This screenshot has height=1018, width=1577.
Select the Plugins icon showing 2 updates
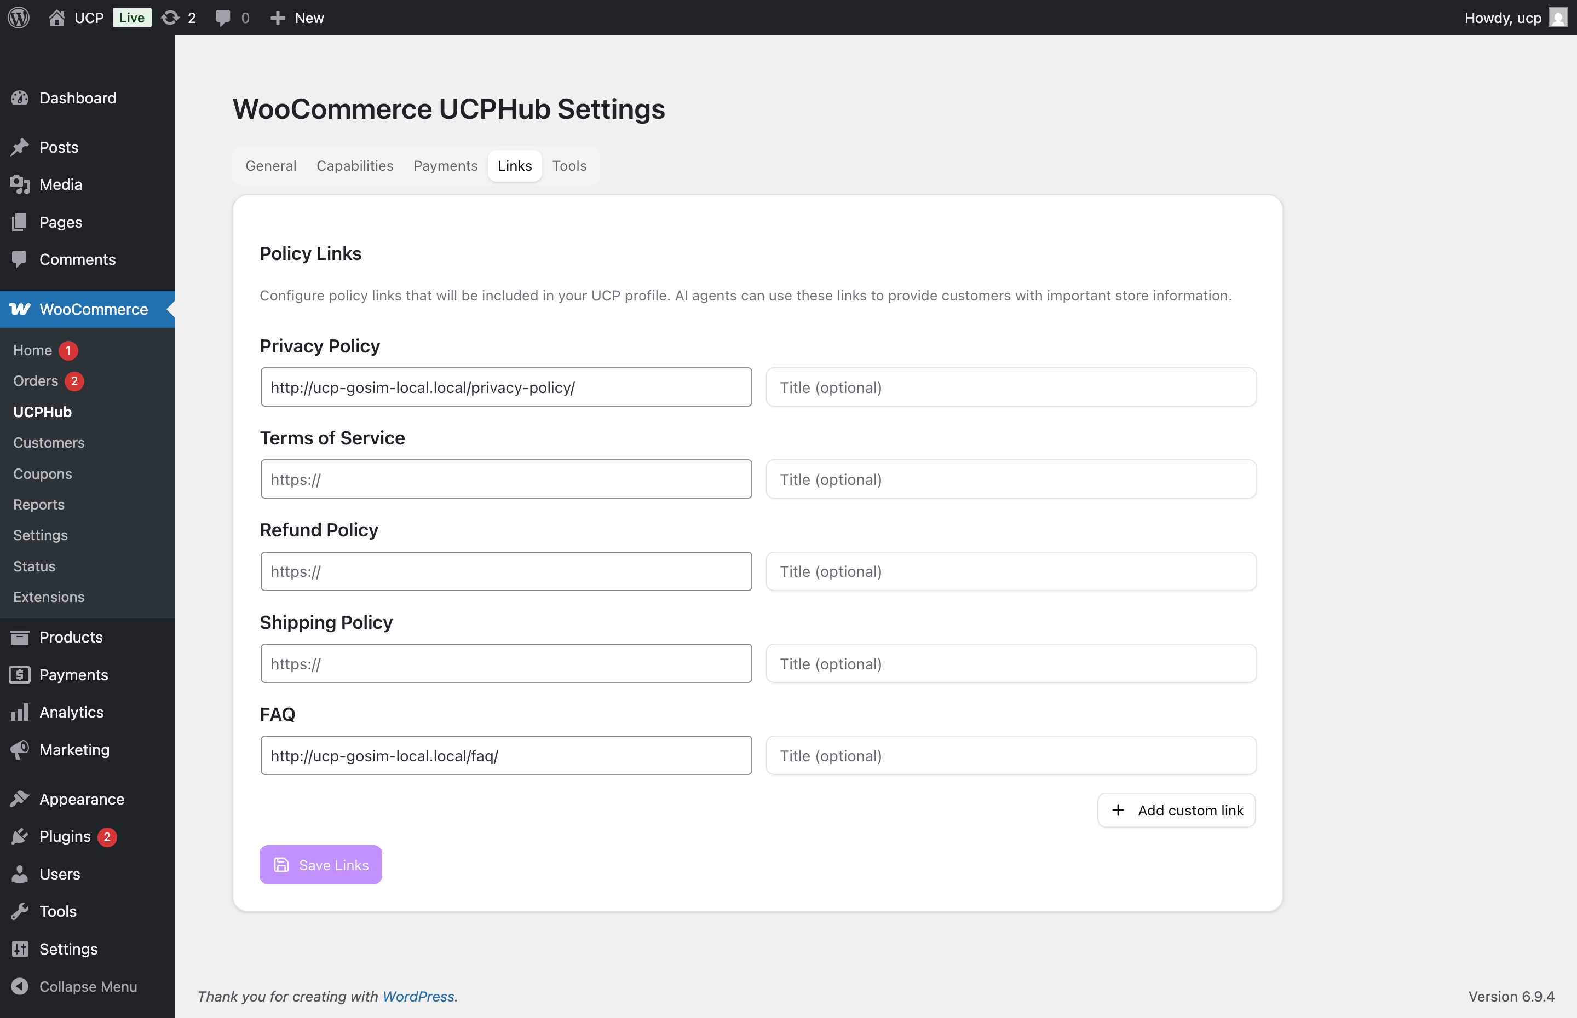point(20,836)
